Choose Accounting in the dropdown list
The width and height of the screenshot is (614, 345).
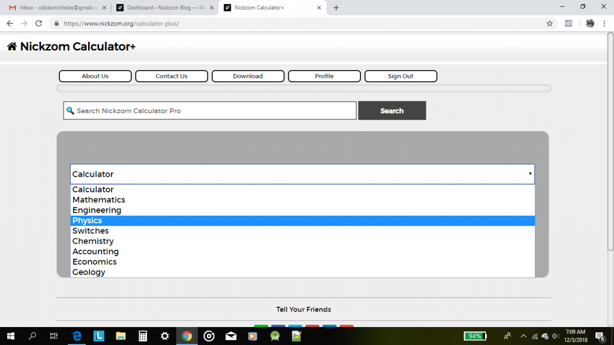point(302,252)
